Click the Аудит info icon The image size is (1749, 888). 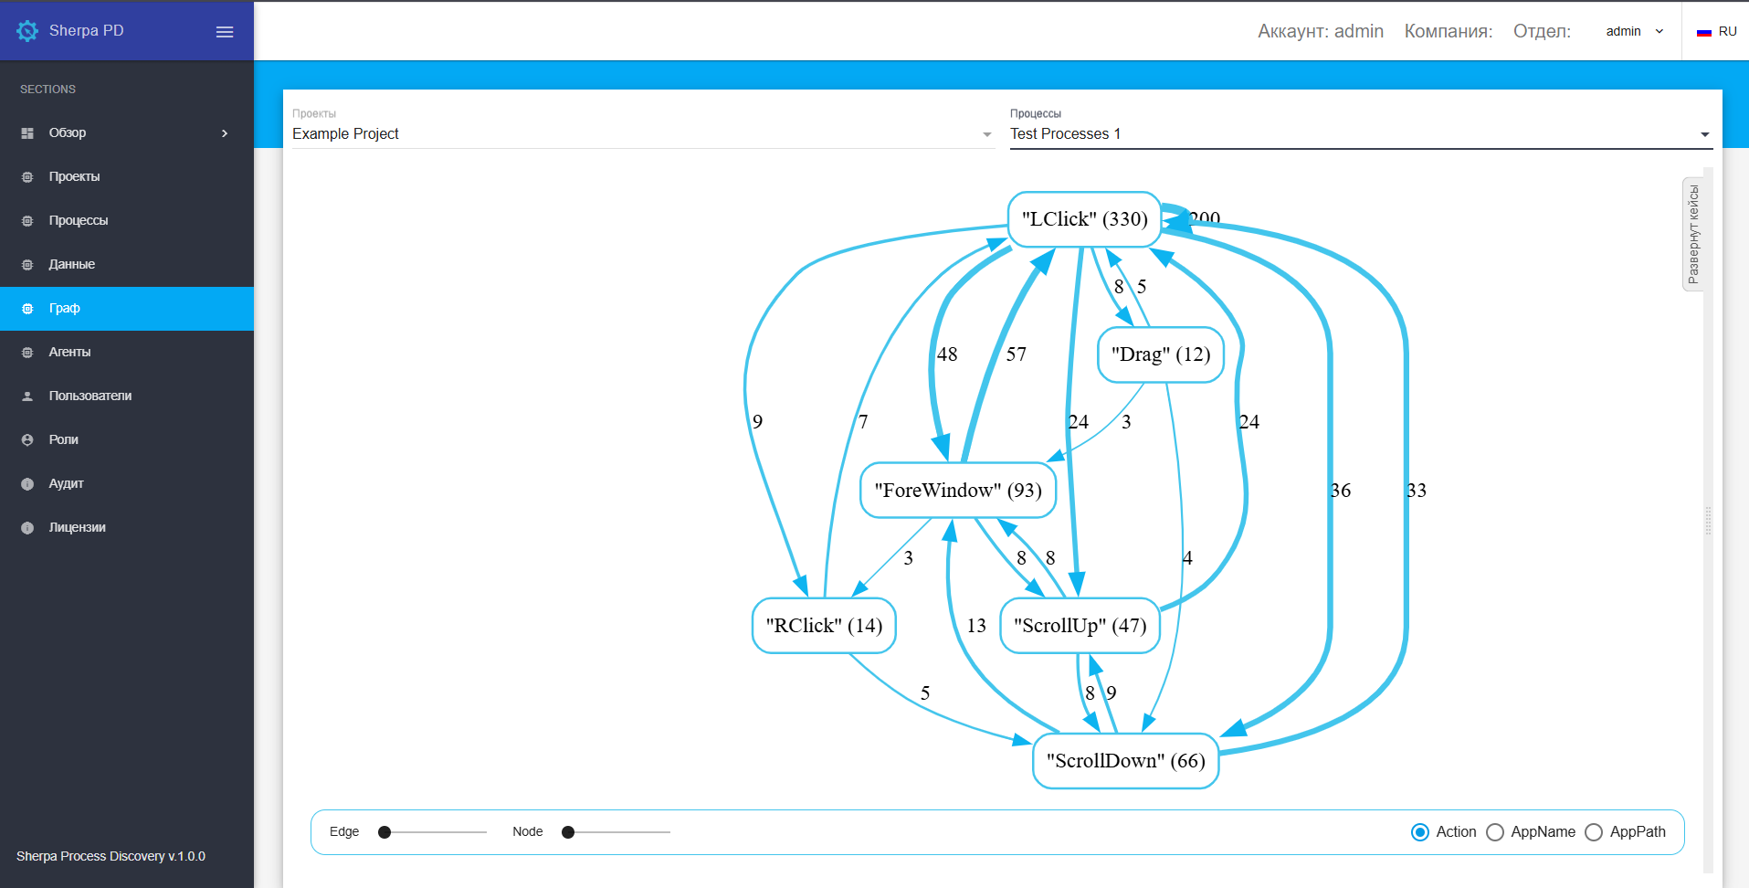tap(27, 484)
